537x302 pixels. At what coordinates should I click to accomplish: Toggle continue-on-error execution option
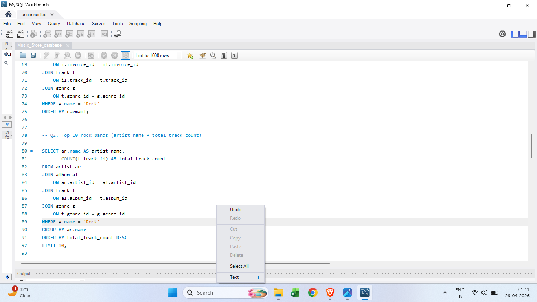pyautogui.click(x=91, y=55)
